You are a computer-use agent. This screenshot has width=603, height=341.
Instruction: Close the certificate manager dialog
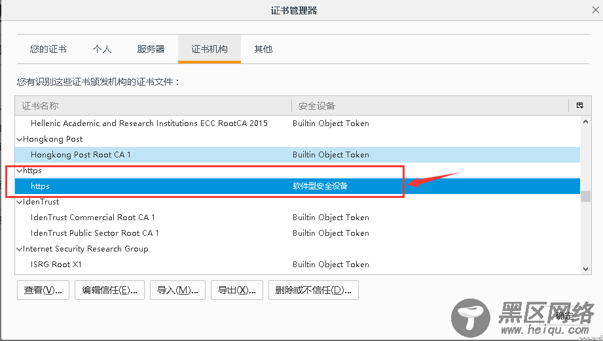tap(596, 10)
